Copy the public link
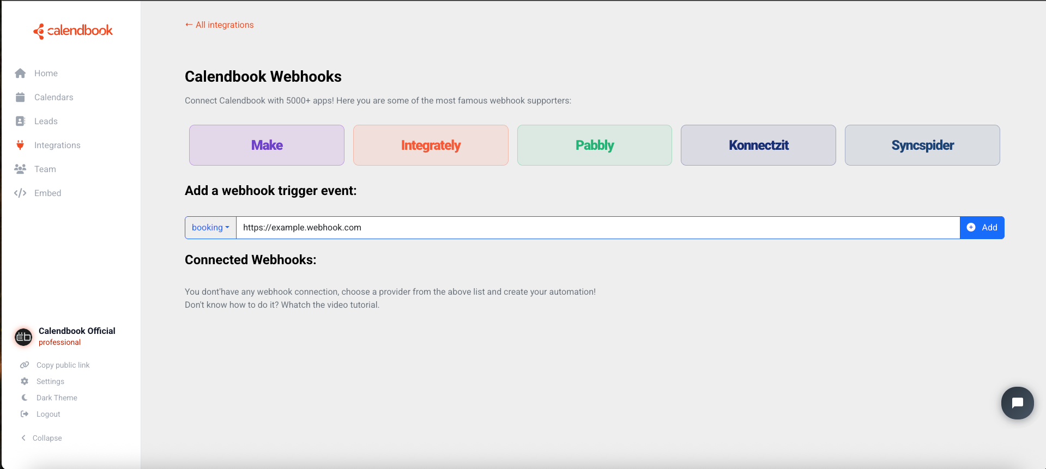This screenshot has width=1046, height=469. tap(63, 365)
